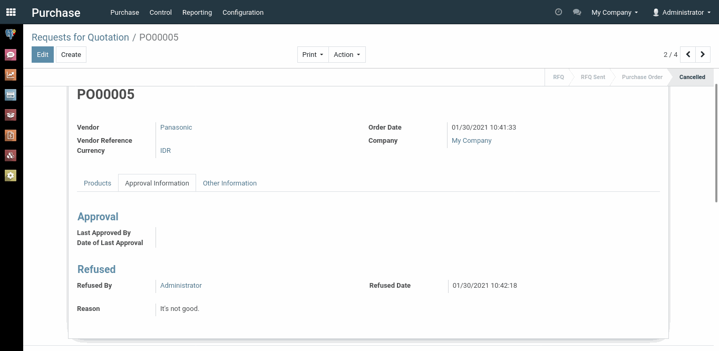Open the Discuss app in sidebar
The width and height of the screenshot is (719, 351).
pos(11,54)
